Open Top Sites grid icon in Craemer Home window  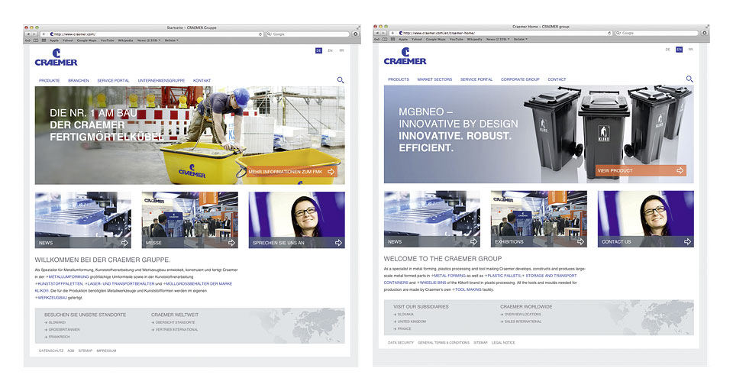coord(392,39)
